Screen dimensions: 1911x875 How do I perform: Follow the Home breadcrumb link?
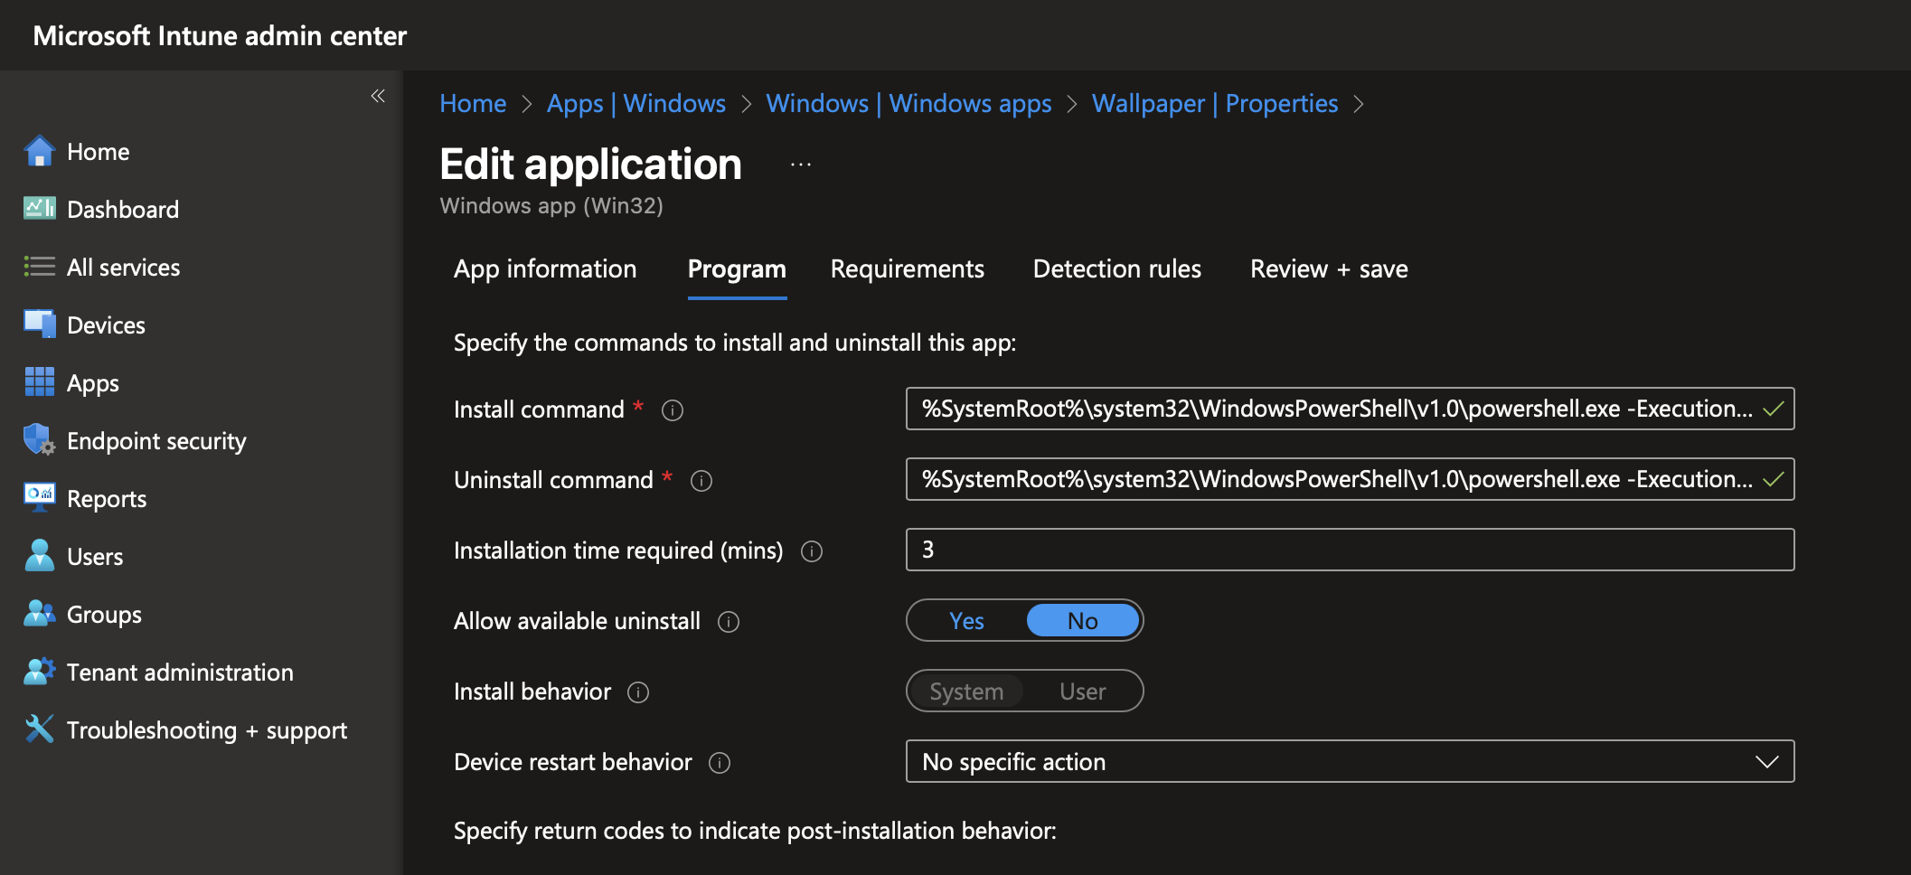[x=473, y=104]
